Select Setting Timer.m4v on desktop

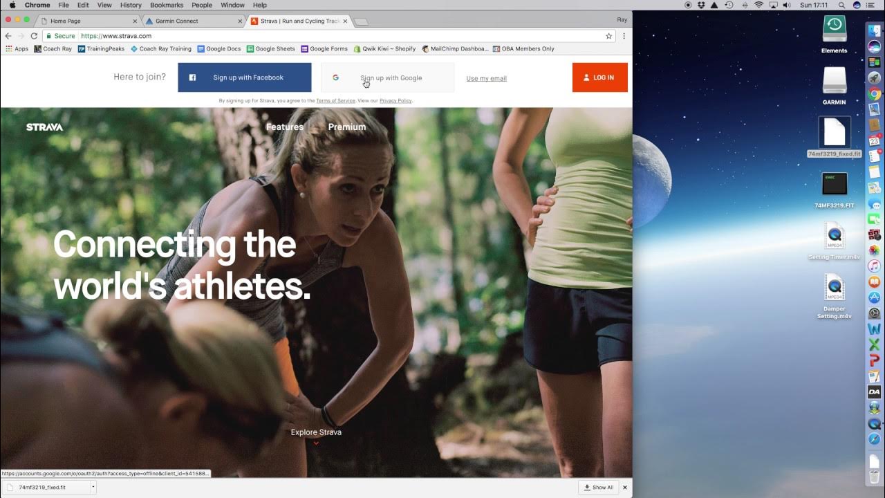[x=835, y=242]
